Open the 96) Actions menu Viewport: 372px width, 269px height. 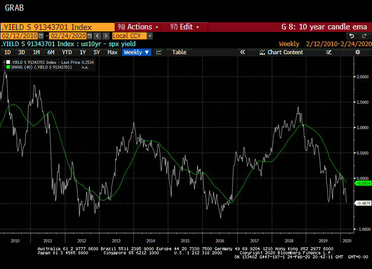pos(138,27)
